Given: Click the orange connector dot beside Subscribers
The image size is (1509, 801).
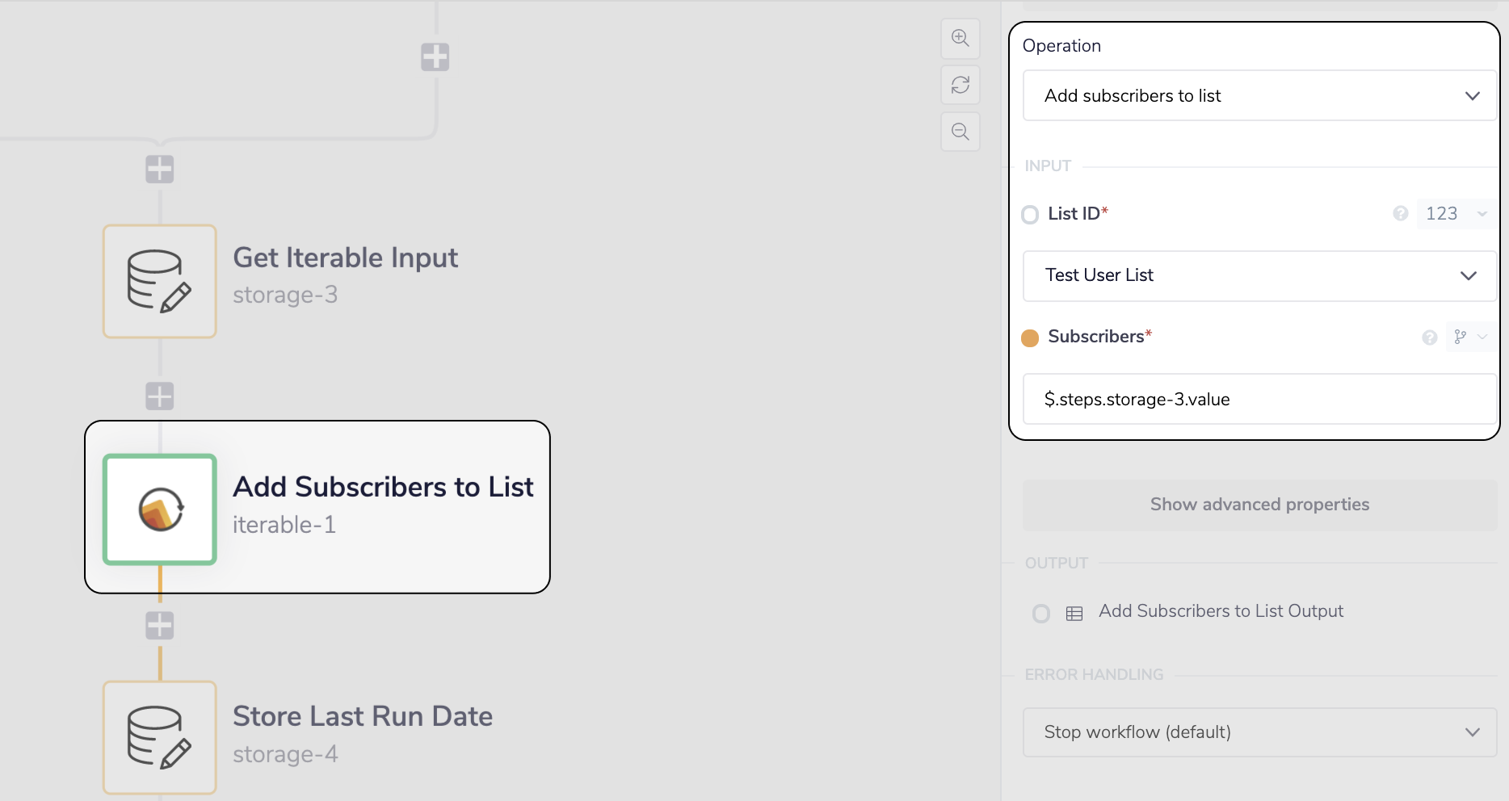Looking at the screenshot, I should pyautogui.click(x=1030, y=338).
